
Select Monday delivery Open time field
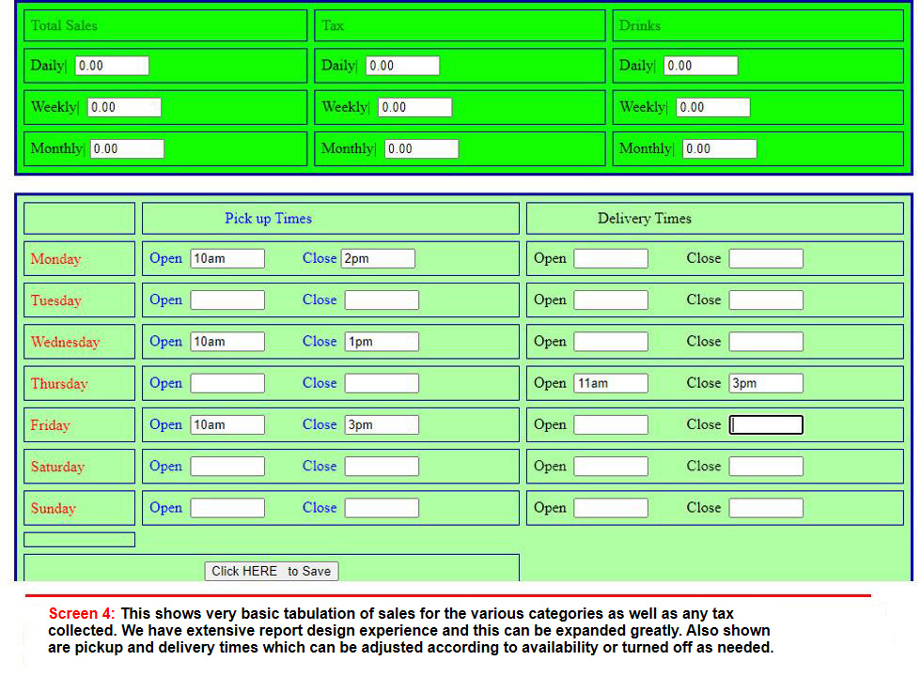[x=611, y=258]
